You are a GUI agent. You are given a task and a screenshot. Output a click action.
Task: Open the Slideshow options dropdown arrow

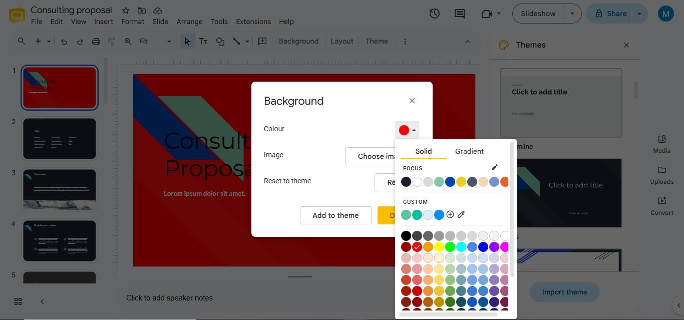(x=572, y=14)
